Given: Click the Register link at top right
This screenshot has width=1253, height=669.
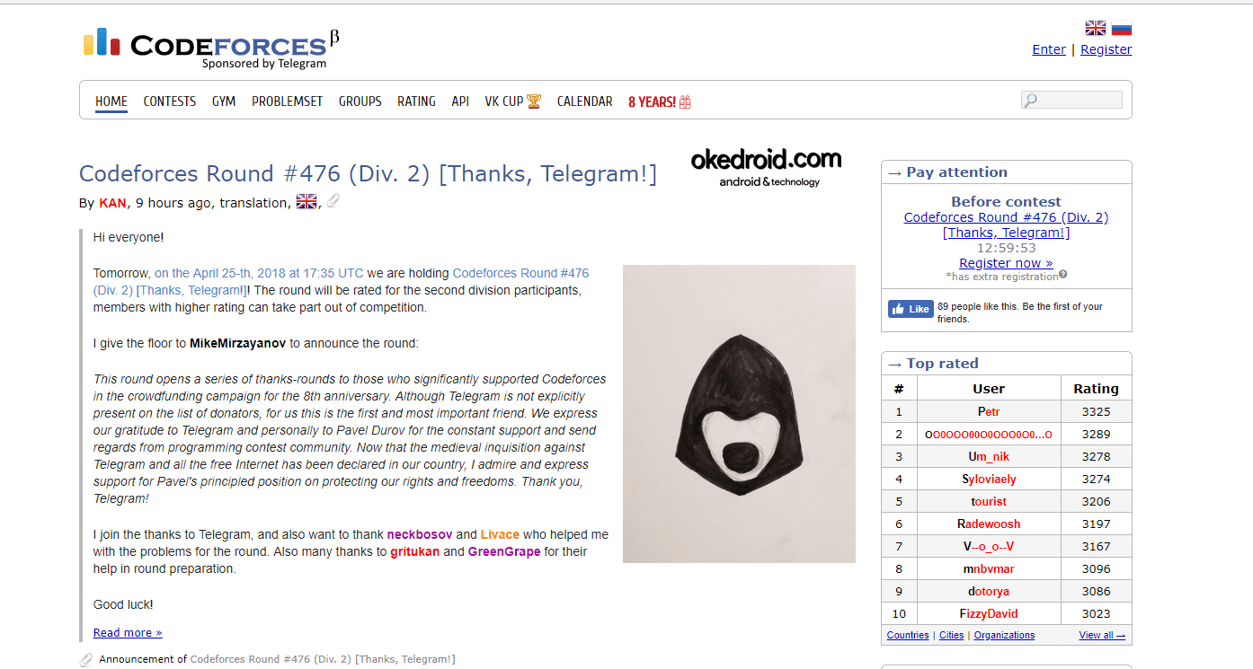Looking at the screenshot, I should pos(1106,49).
